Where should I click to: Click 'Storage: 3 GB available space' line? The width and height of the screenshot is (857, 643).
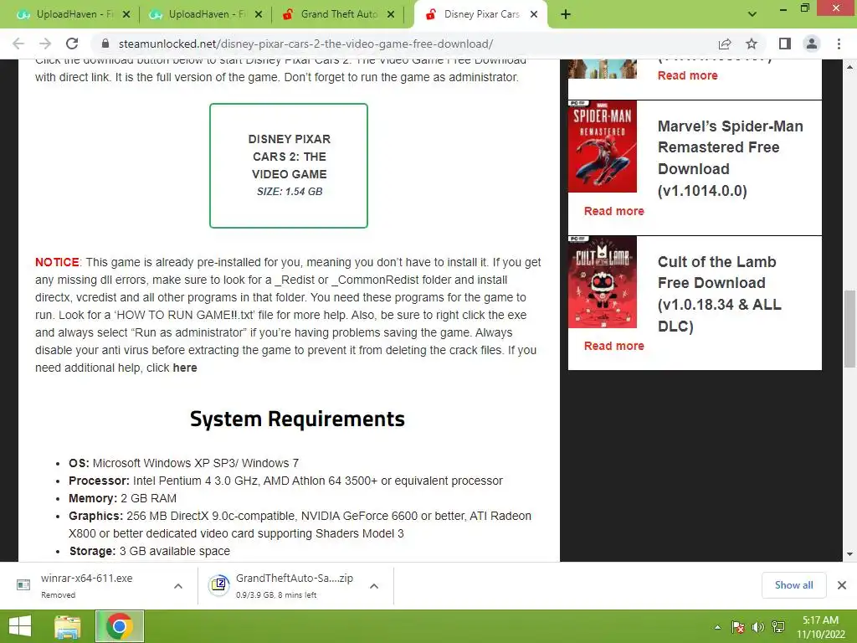point(149,551)
